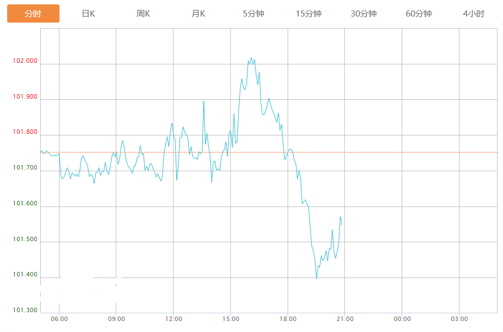Switch to the 4小时 tab
The image size is (503, 332).
coord(474,14)
